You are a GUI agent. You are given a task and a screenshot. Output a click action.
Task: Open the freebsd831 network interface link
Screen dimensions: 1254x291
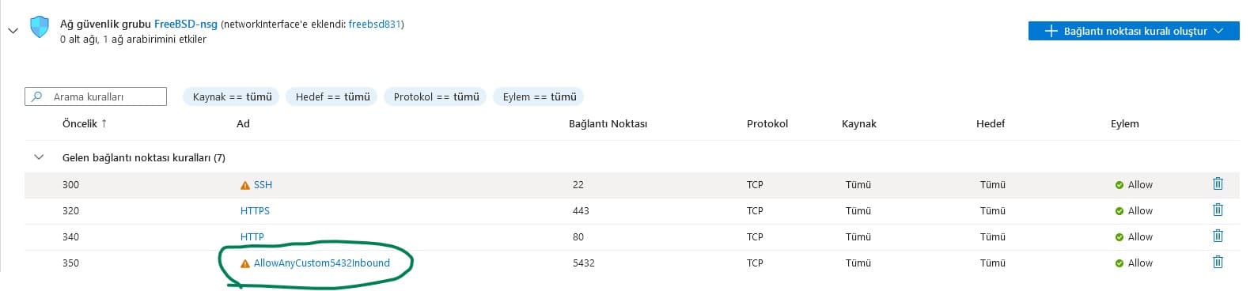[x=374, y=24]
